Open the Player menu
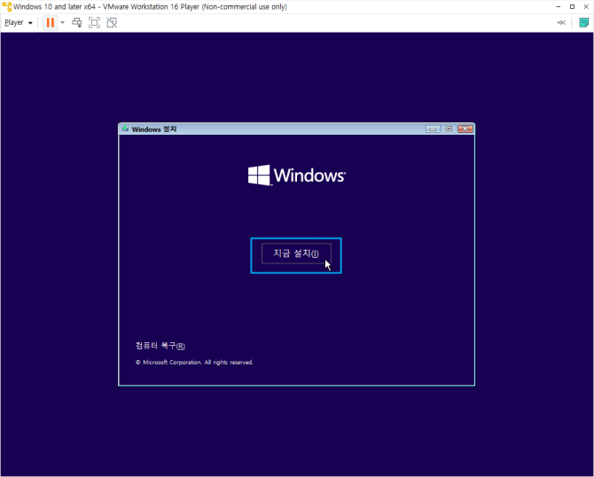Image resolution: width=594 pixels, height=477 pixels. [x=19, y=23]
